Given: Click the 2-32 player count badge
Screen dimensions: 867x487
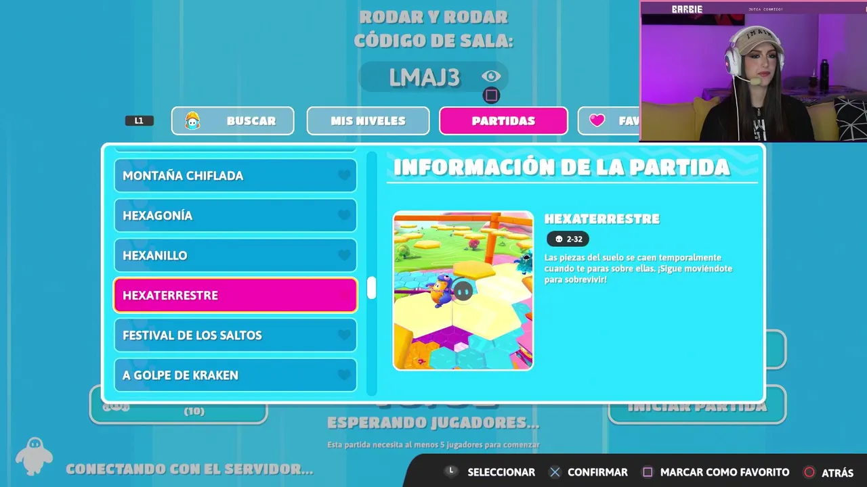Looking at the screenshot, I should (x=568, y=239).
